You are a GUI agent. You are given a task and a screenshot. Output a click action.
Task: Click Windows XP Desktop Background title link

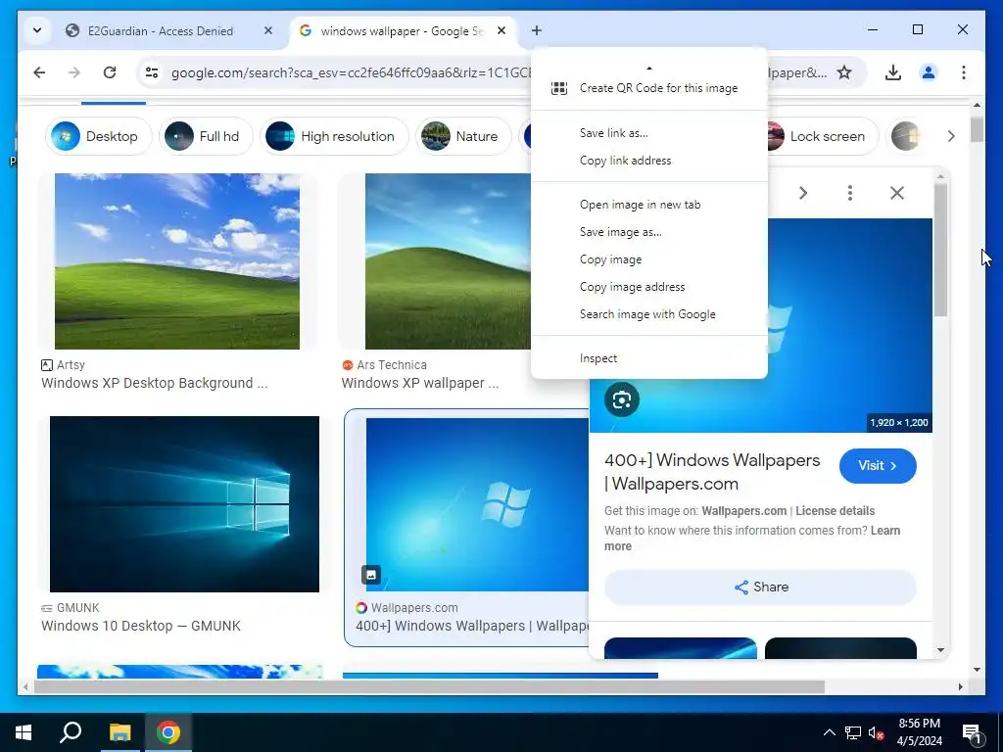154,383
